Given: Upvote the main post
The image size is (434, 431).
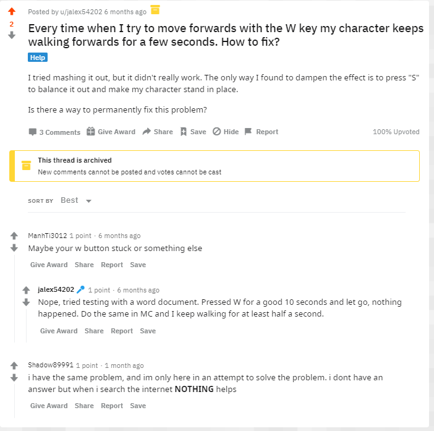Looking at the screenshot, I should coord(12,12).
